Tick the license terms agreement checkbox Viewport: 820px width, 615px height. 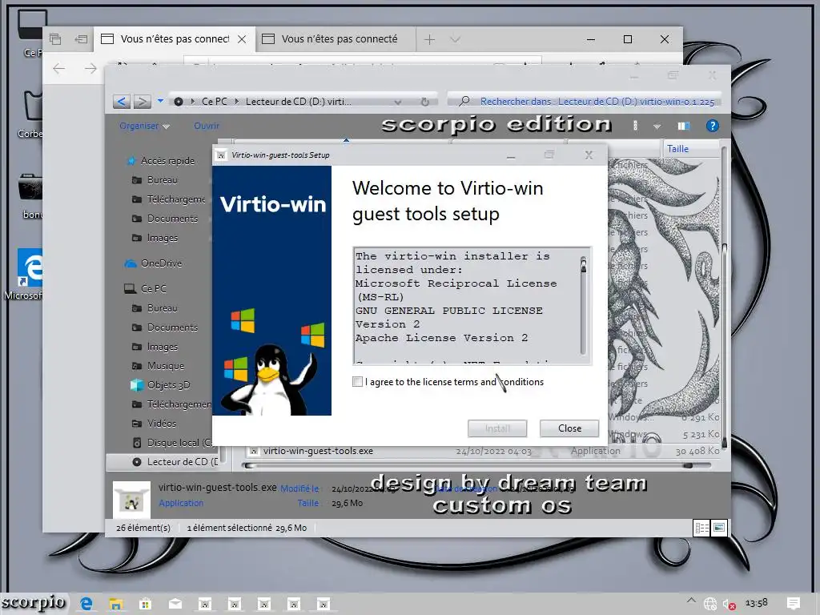(357, 382)
